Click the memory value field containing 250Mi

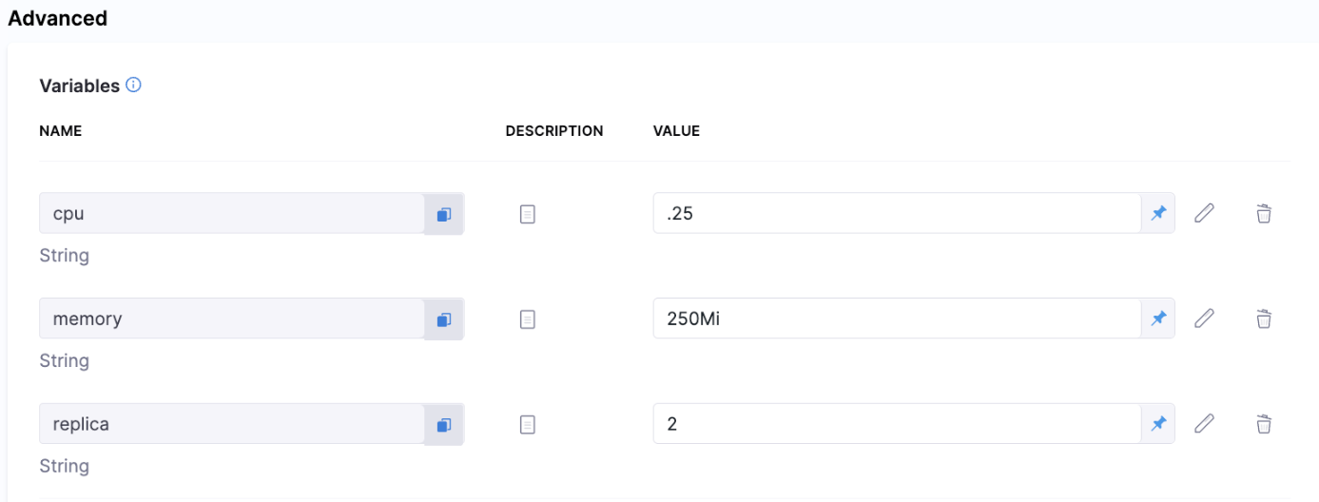896,319
